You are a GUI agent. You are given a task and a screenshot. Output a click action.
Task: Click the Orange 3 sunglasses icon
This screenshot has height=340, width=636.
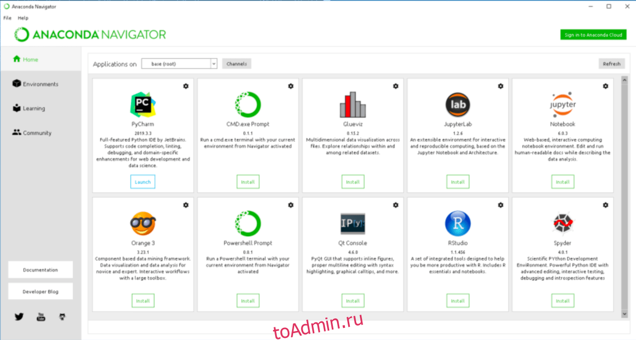(x=143, y=223)
